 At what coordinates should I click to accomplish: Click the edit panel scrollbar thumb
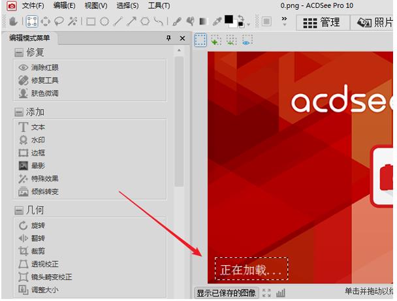(179, 121)
